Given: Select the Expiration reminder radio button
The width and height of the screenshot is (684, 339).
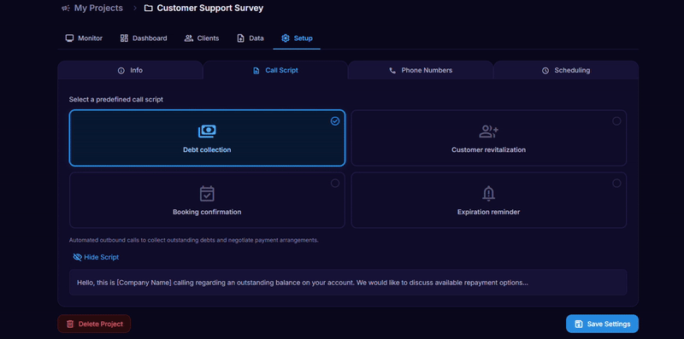Looking at the screenshot, I should [616, 184].
